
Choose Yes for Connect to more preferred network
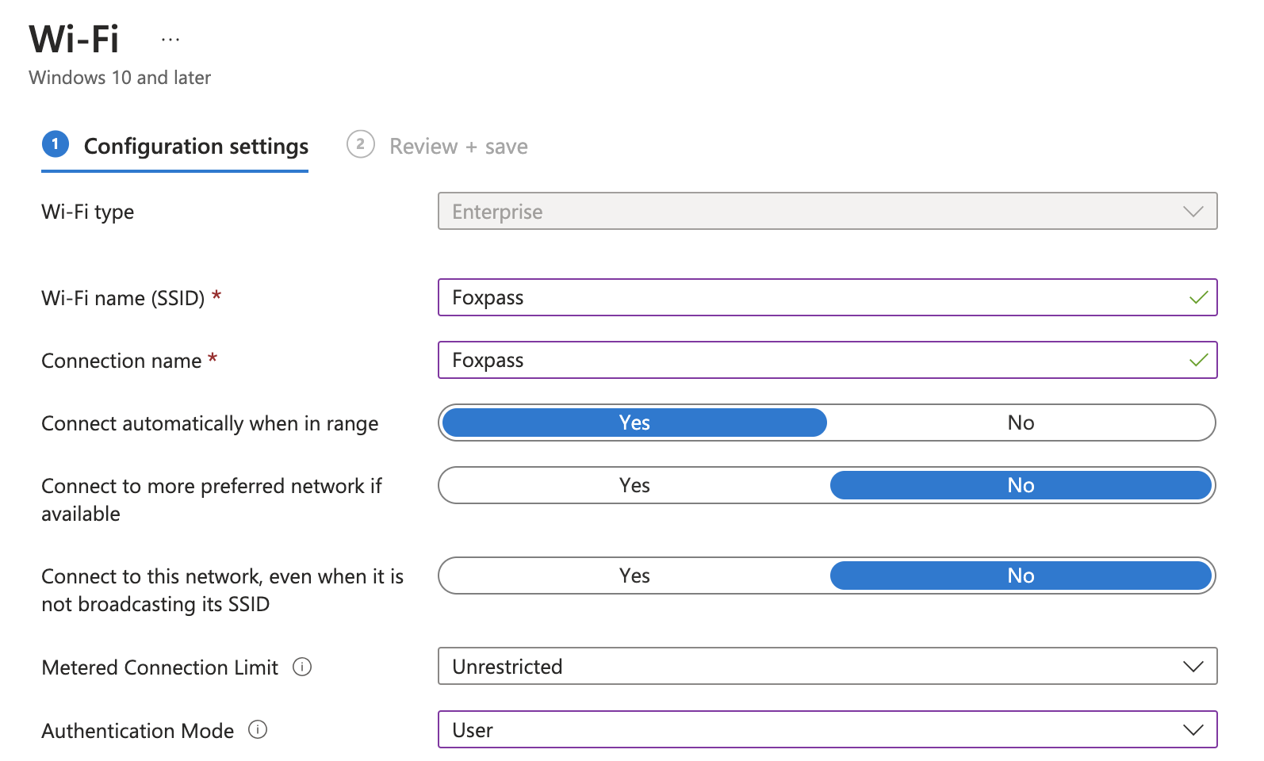click(x=634, y=485)
